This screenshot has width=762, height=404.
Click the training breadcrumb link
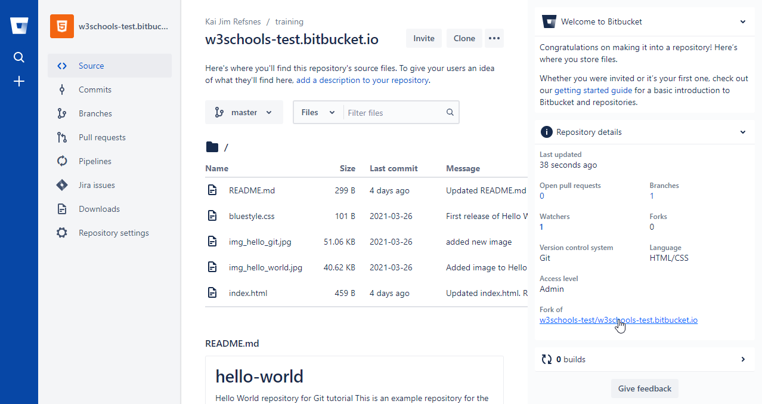tap(289, 21)
